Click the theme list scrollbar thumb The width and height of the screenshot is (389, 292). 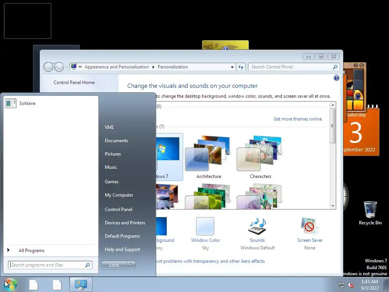(333, 126)
